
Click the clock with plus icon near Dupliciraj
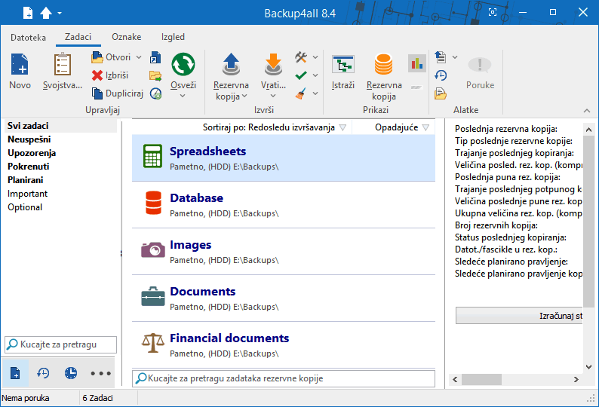155,93
